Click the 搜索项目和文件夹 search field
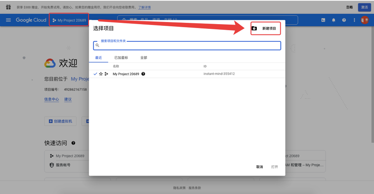The image size is (374, 194). pyautogui.click(x=188, y=45)
